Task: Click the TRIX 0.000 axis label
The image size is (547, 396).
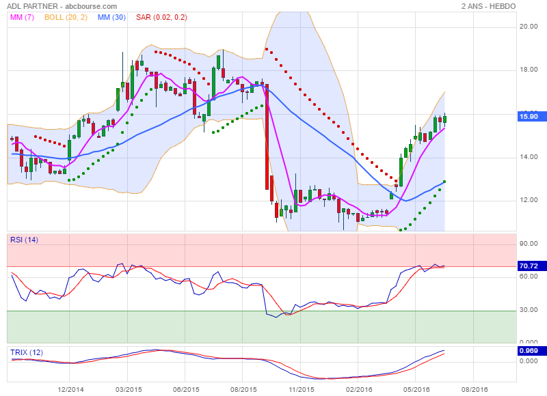Action: (529, 361)
